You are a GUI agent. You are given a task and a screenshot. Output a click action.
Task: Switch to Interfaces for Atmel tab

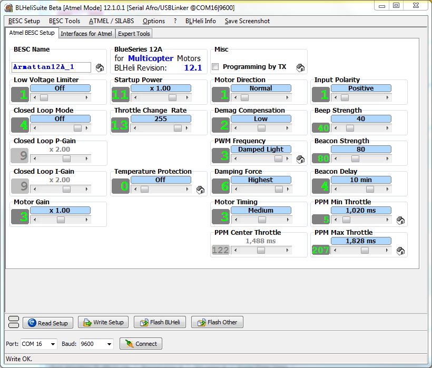click(86, 34)
